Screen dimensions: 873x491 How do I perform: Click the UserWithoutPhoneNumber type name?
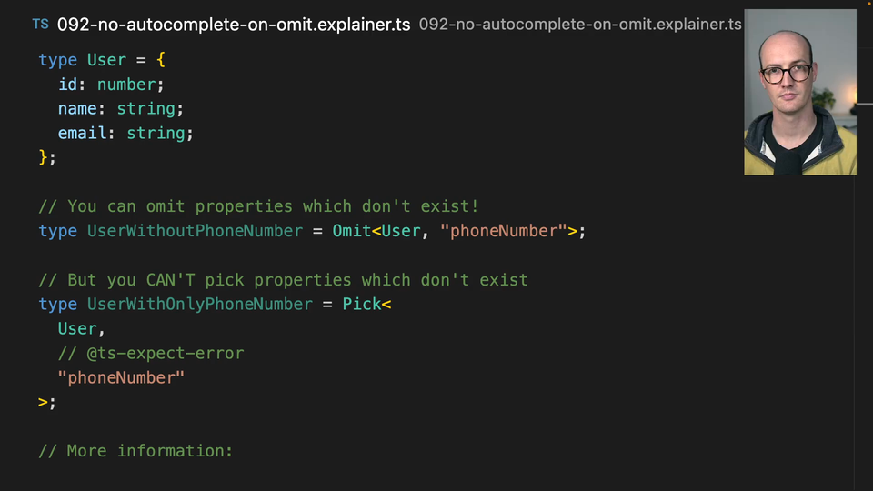click(x=195, y=231)
